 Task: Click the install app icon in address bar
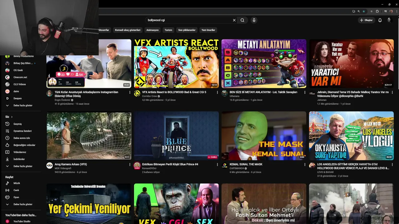[353, 11]
